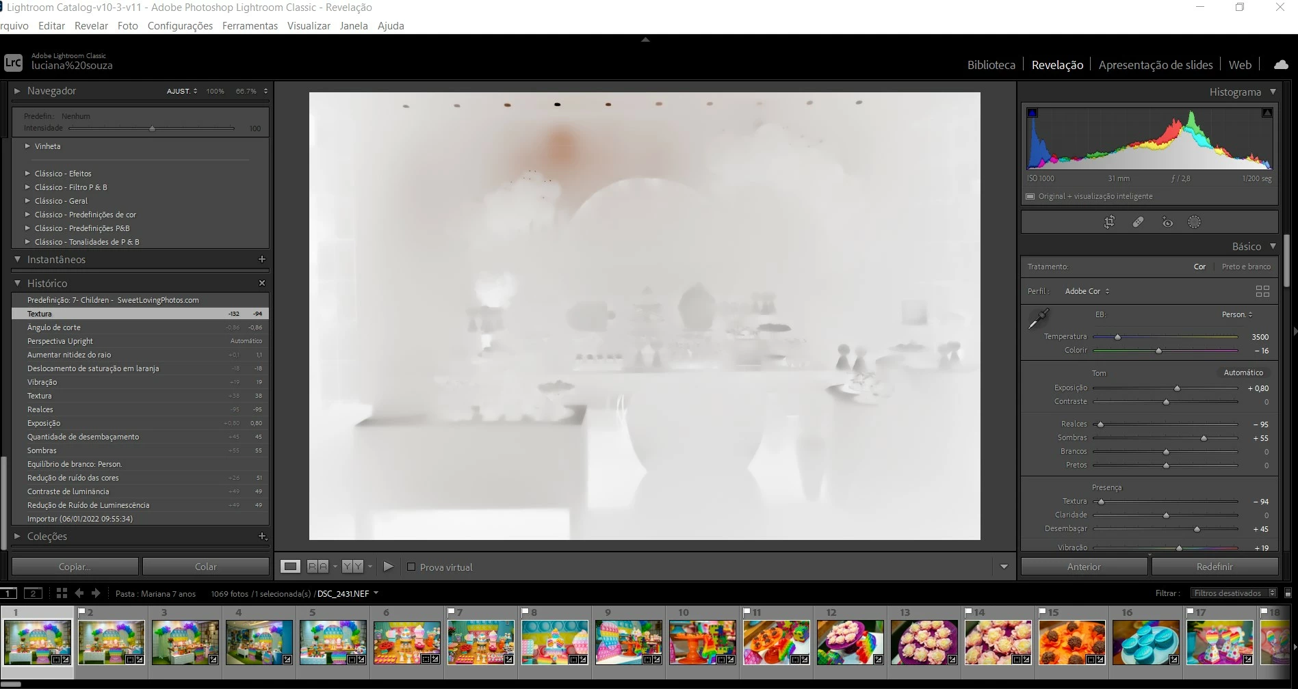Select the Red Eye Correction tool

coord(1167,222)
